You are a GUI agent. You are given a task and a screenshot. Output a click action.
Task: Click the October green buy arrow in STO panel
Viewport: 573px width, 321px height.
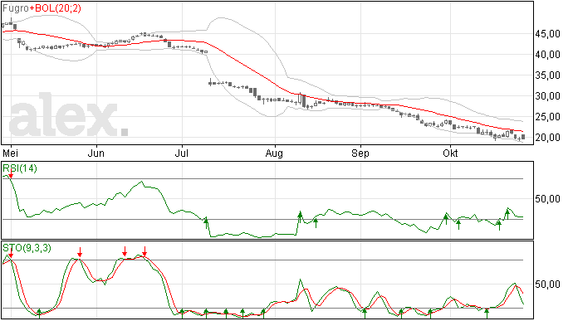[487, 314]
